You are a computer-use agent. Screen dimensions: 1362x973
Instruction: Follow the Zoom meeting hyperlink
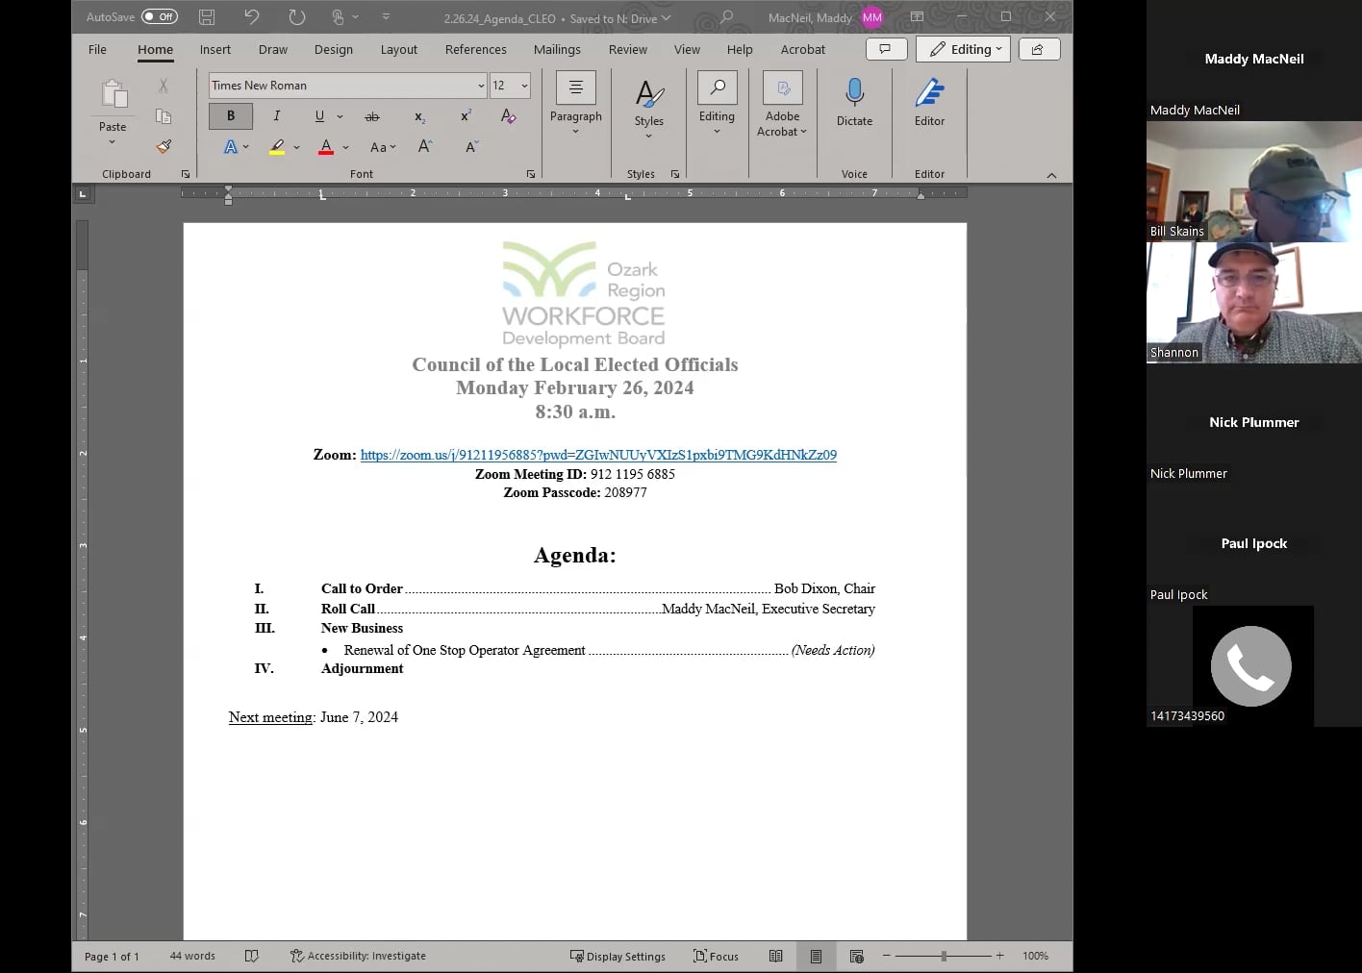(598, 455)
